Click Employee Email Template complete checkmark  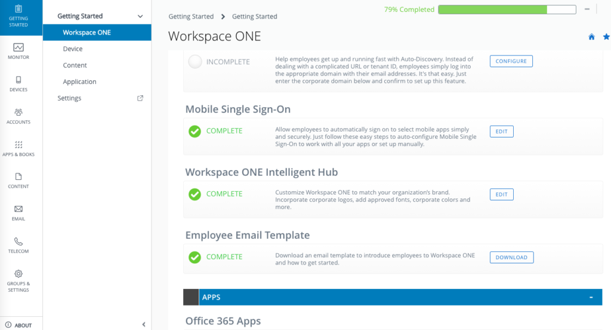click(195, 257)
